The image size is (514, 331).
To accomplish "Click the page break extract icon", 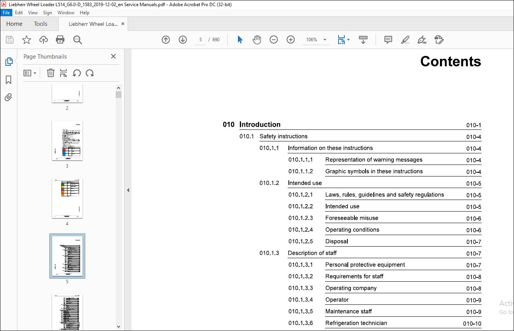I will coord(64,73).
